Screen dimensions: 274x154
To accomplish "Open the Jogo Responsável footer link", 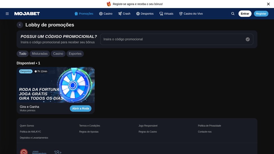I will [148, 126].
